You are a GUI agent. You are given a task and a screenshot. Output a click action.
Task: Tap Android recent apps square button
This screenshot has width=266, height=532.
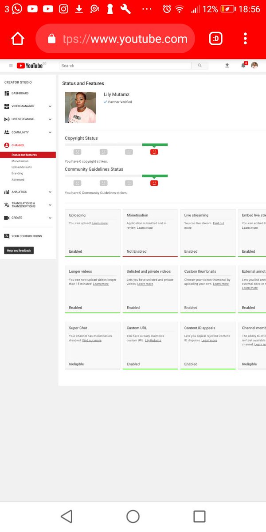199,516
